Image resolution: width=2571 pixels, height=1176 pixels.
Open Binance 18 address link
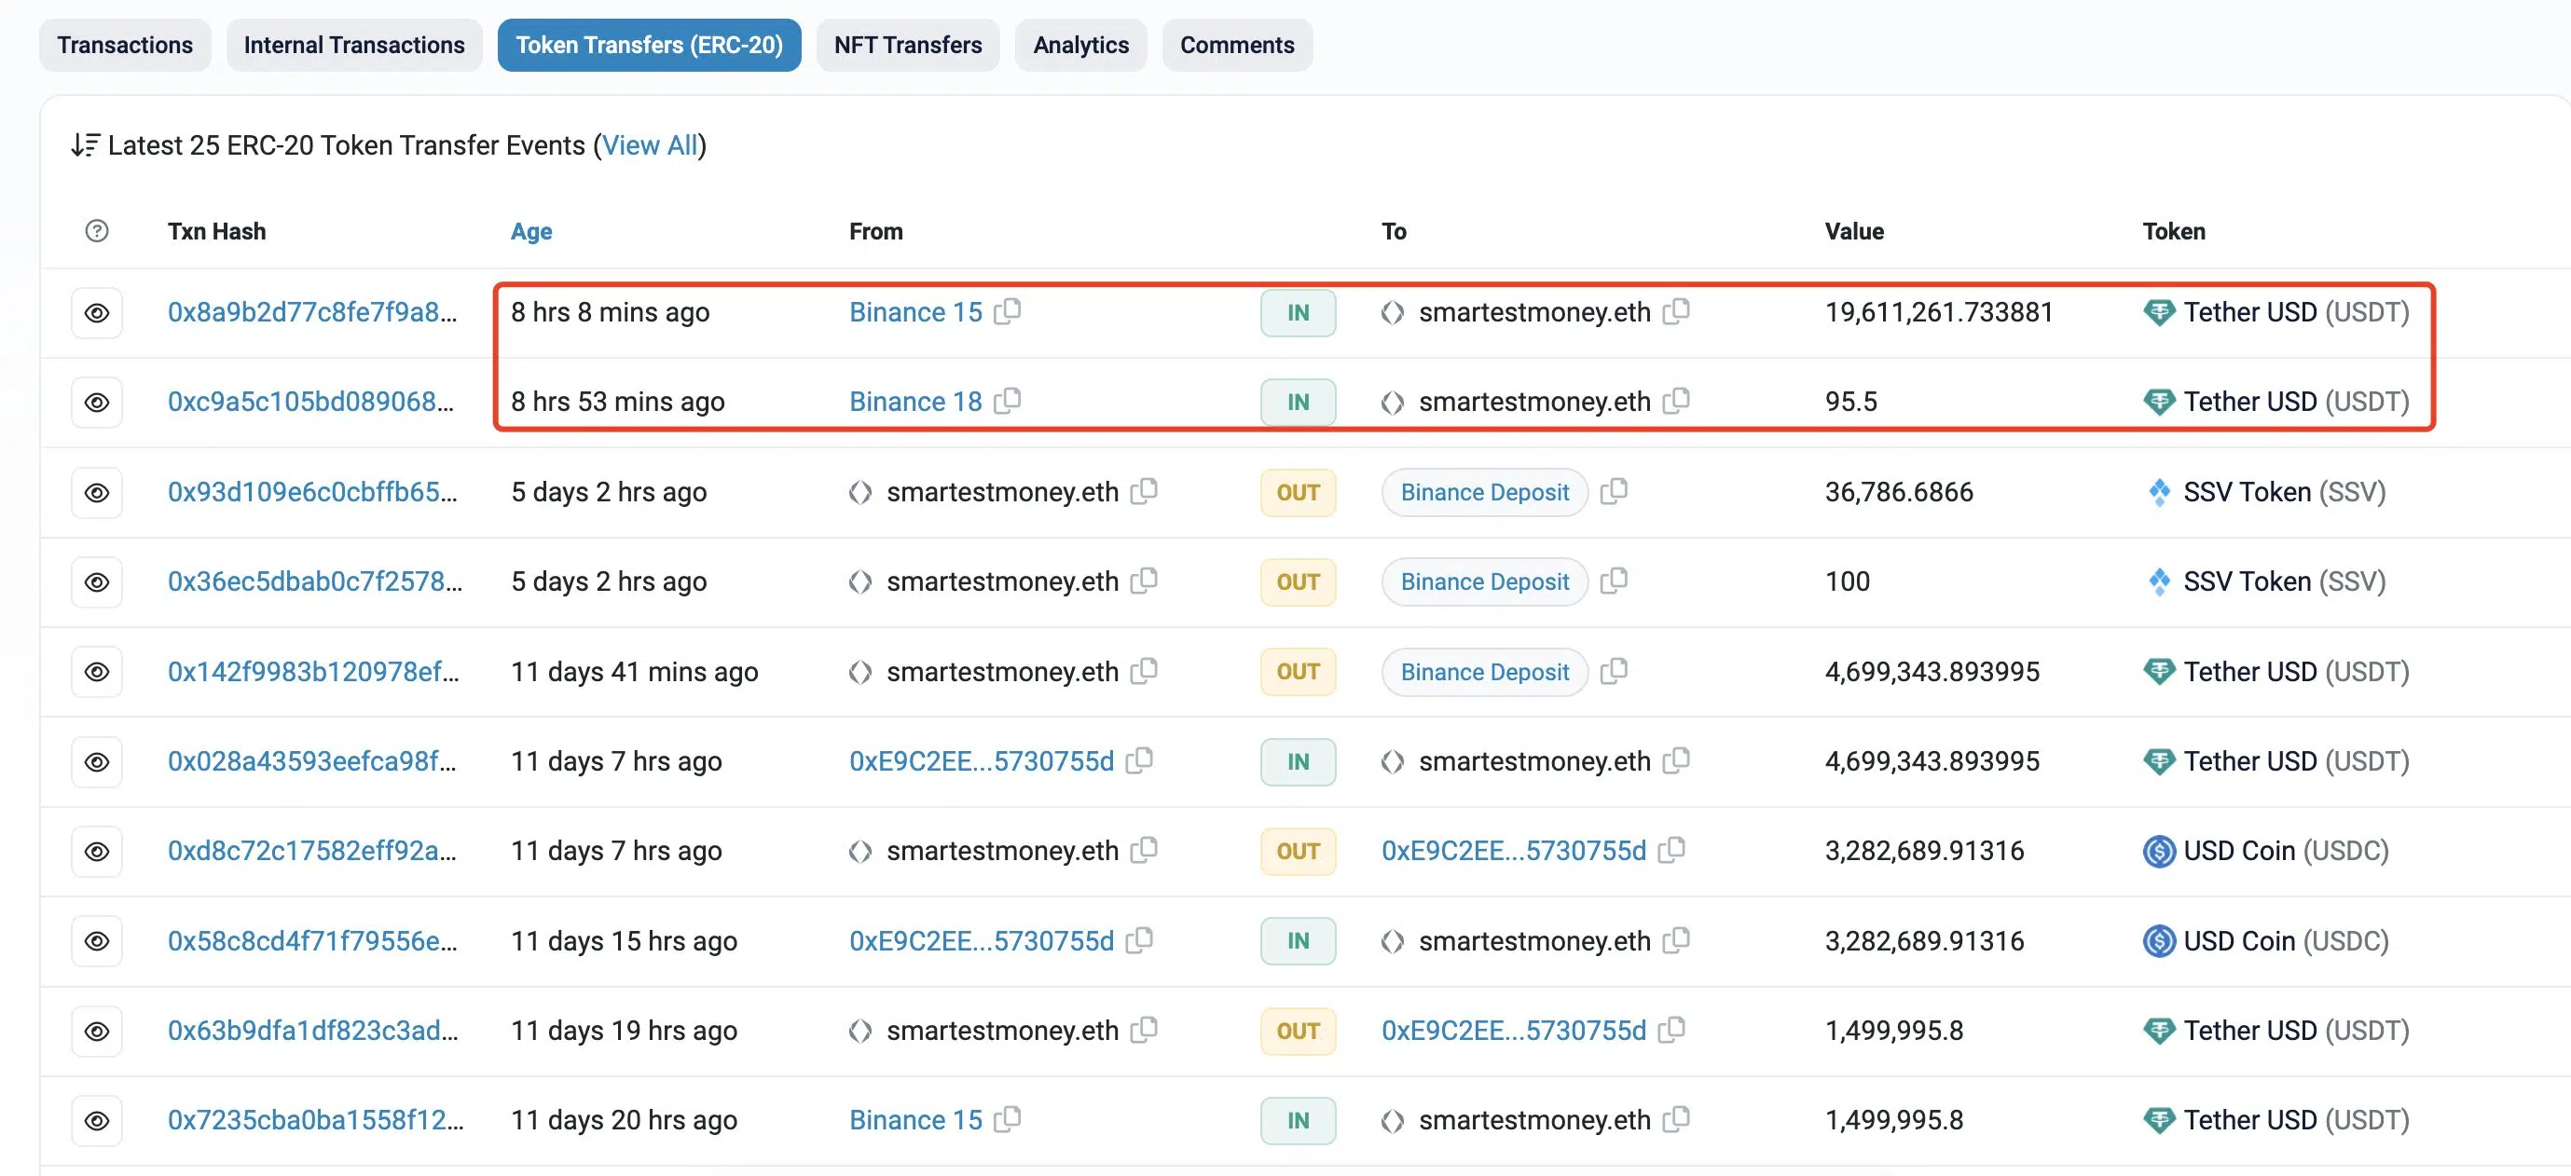click(915, 402)
